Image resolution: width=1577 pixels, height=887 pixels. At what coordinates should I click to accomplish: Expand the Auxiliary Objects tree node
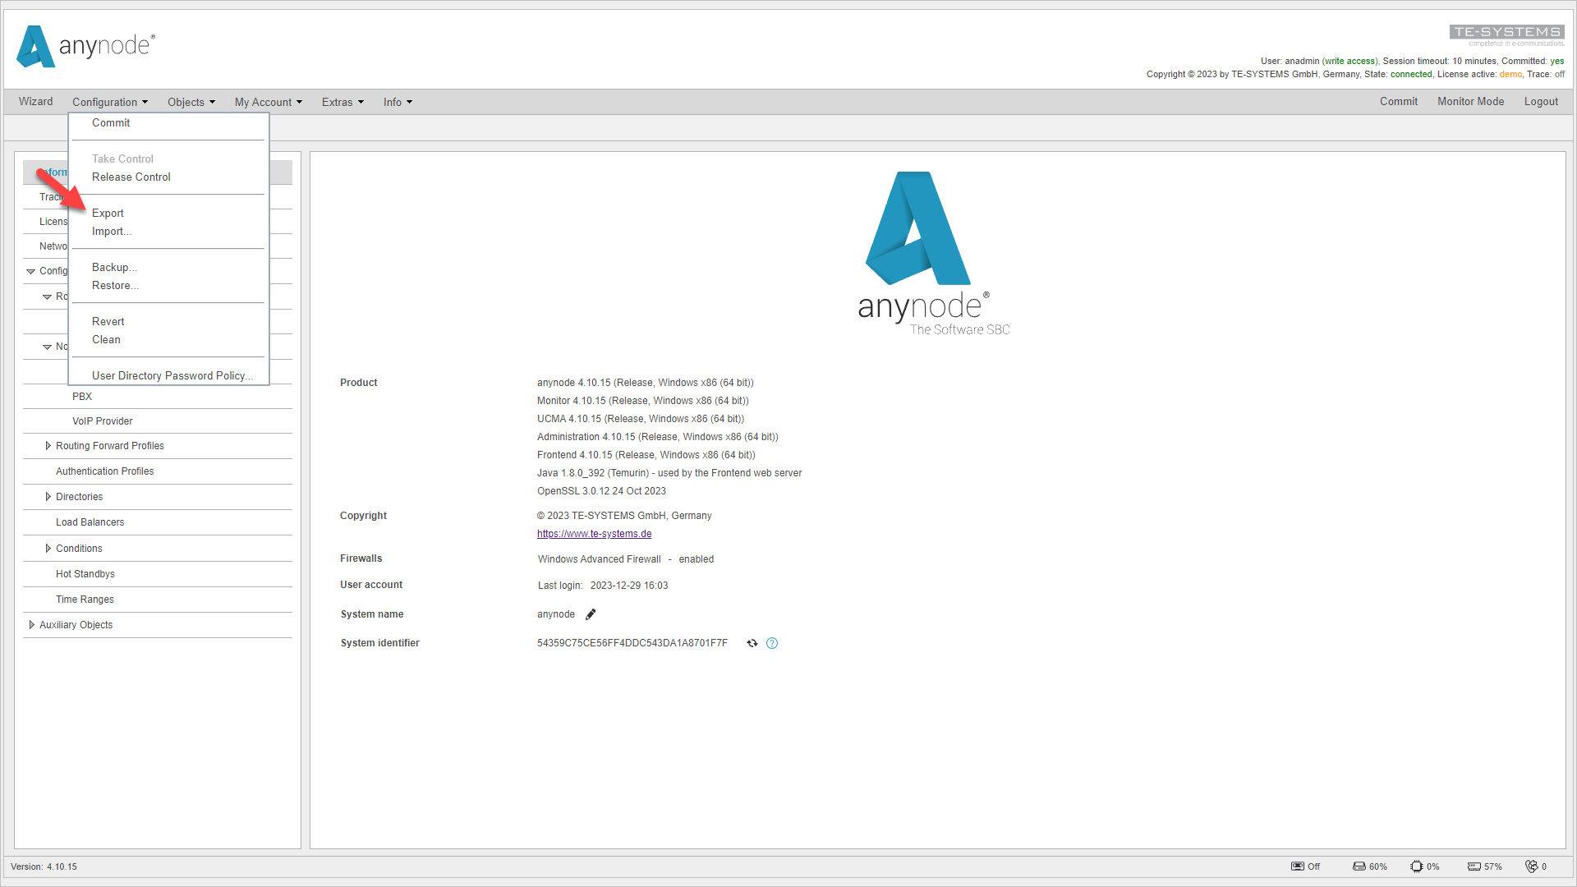pos(31,625)
